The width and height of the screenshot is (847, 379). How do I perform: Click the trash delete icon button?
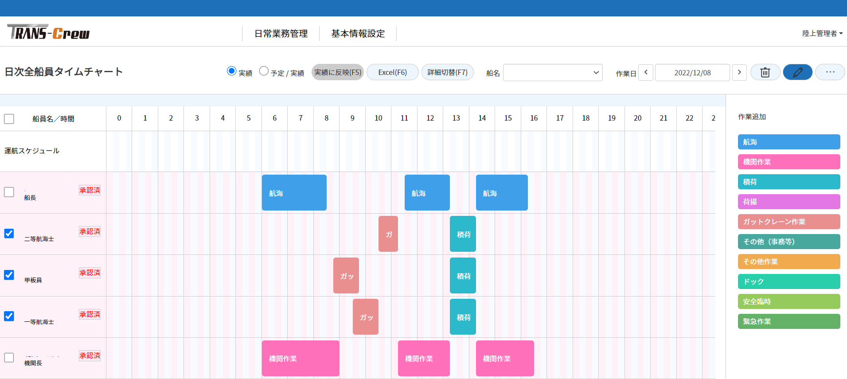[765, 72]
